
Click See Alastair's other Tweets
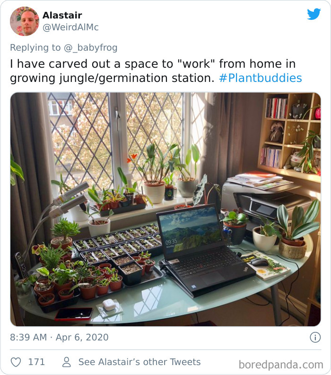click(x=139, y=362)
